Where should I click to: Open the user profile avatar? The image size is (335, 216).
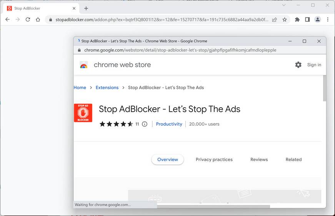317,20
